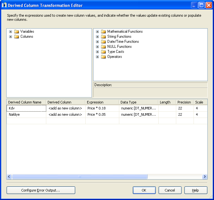Image resolution: width=214 pixels, height=200 pixels.
Task: Click Precision value 22 in Kdv row
Action: (185, 108)
